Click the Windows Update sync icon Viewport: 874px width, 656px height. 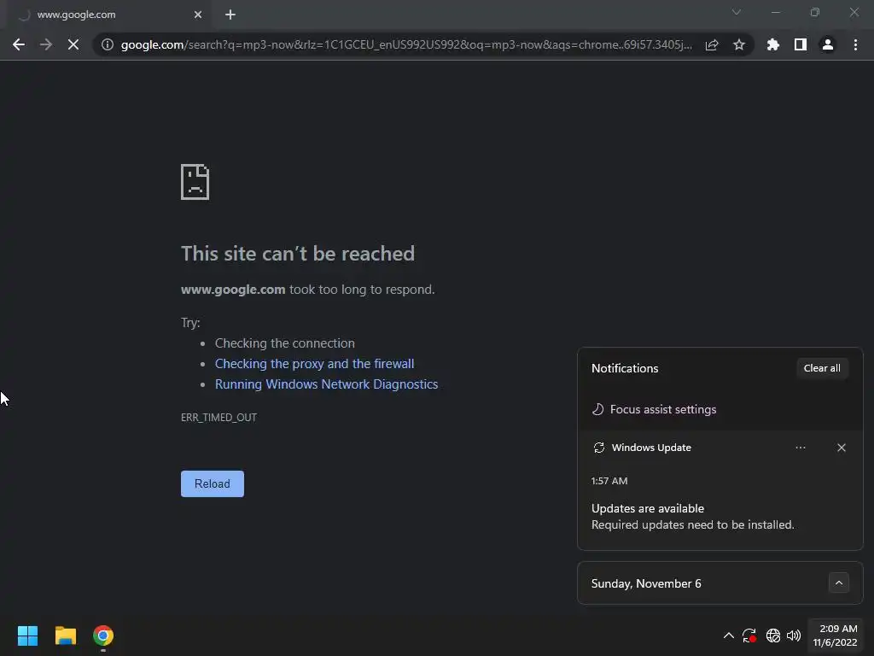599,448
